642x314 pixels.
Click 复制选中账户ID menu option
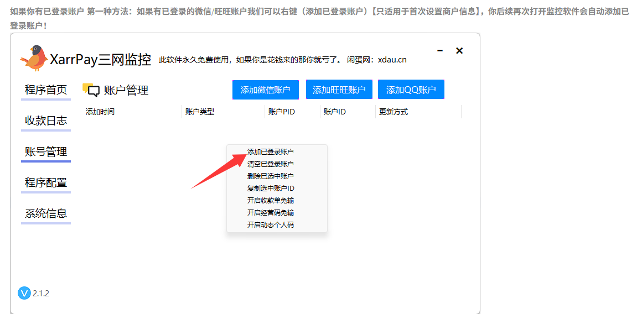pos(271,188)
